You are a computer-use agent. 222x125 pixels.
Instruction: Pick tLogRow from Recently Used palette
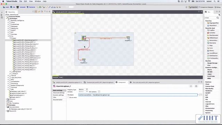pos(211,30)
